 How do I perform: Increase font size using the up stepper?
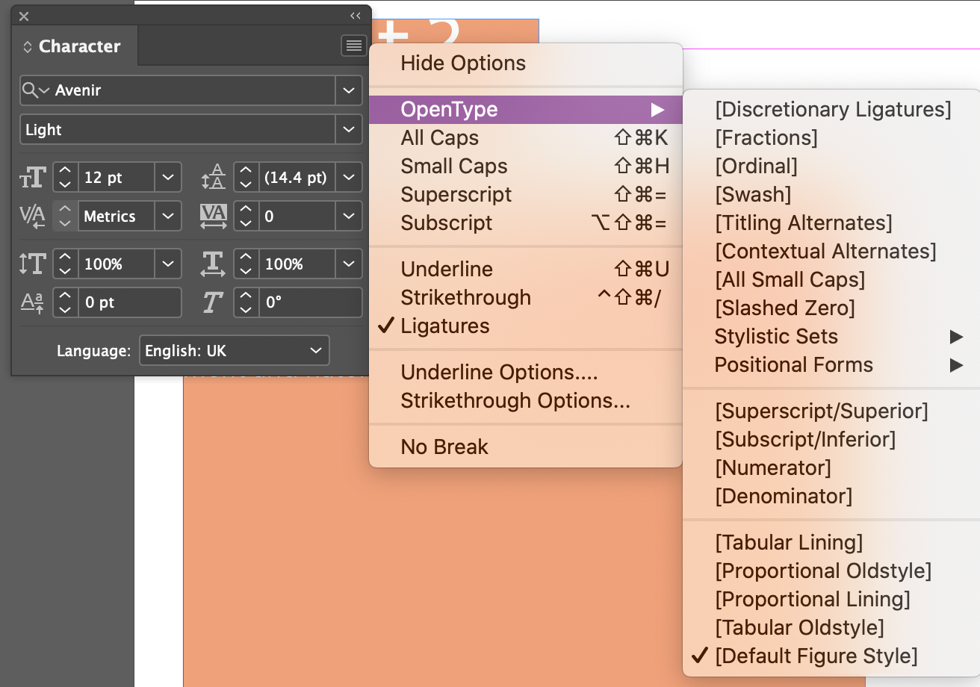coord(65,172)
